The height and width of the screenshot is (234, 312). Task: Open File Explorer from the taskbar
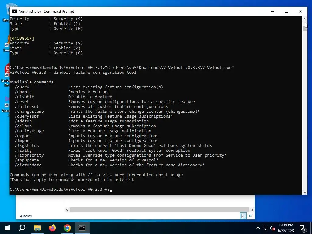coord(37,228)
